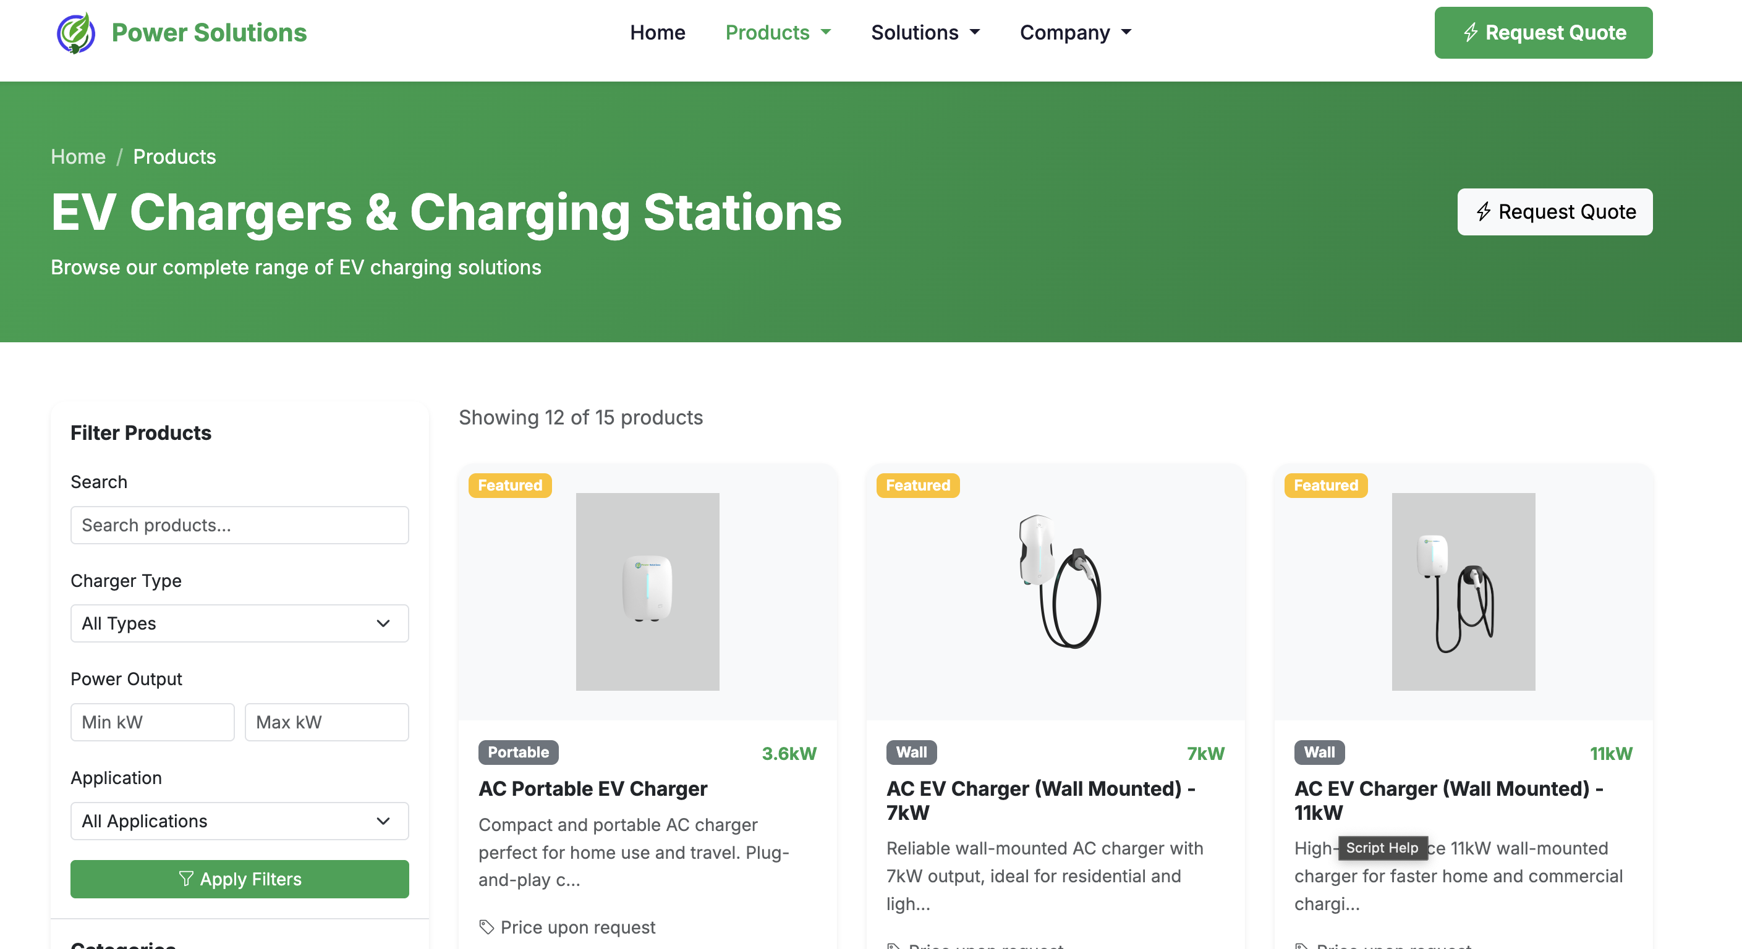Open the Company menu
Image resolution: width=1742 pixels, height=949 pixels.
(1074, 33)
